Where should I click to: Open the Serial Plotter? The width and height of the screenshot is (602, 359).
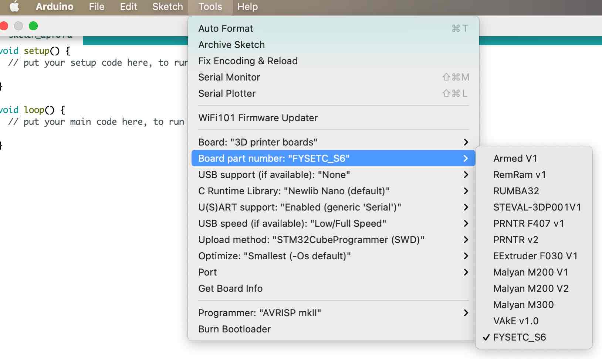(334, 93)
